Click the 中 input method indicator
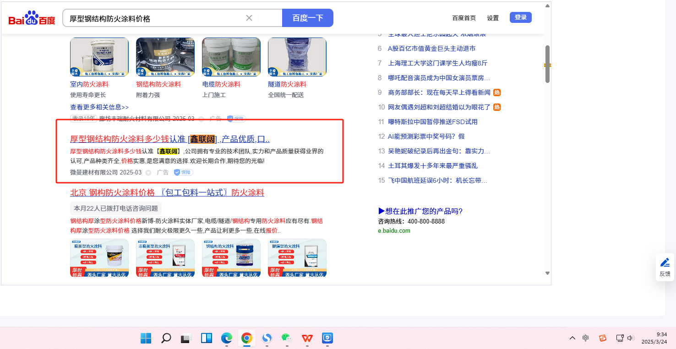 586,338
